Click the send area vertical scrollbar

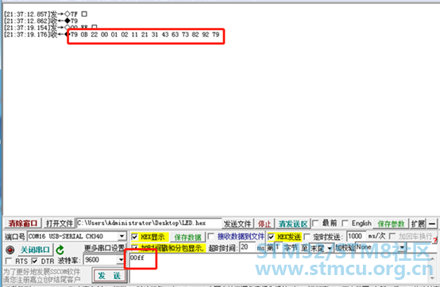(x=433, y=268)
